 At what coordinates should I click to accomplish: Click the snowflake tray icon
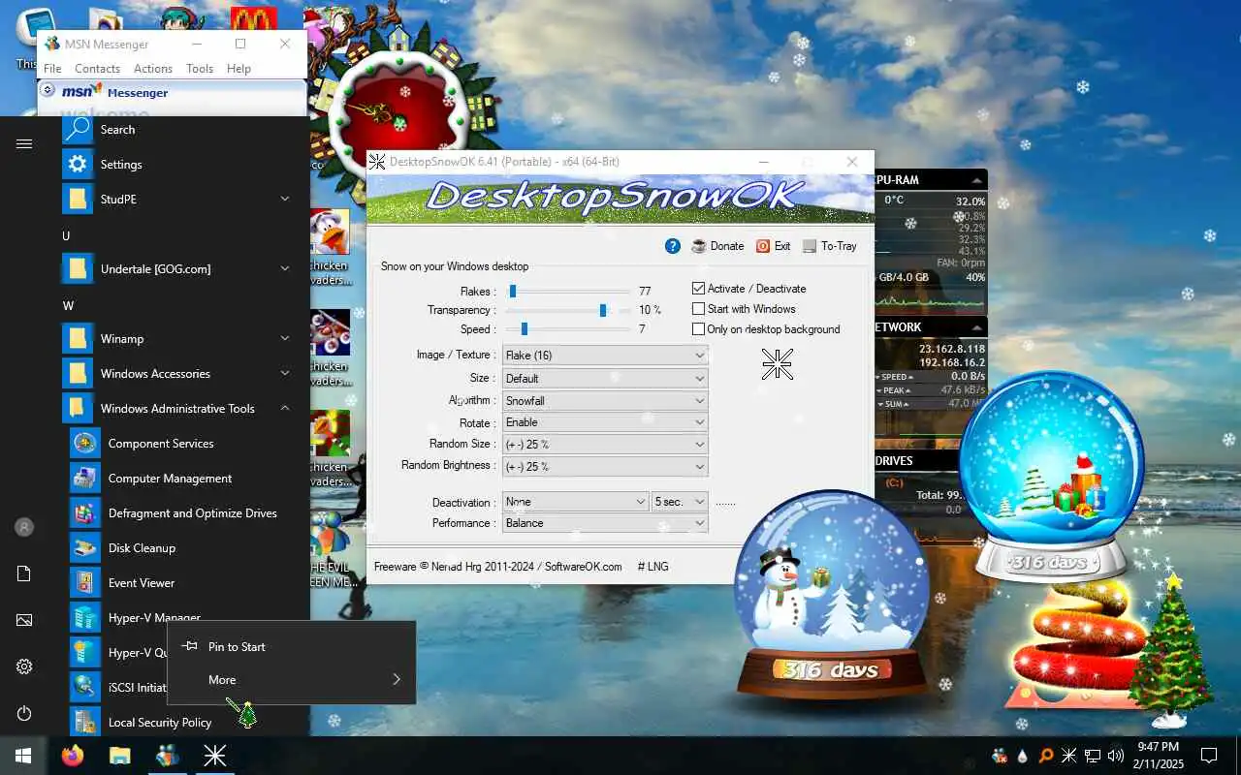1069,756
